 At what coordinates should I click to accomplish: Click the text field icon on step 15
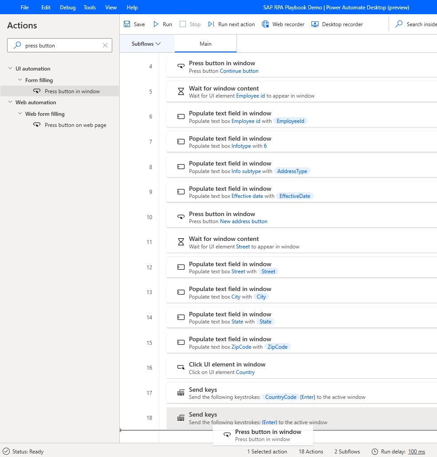point(181,343)
